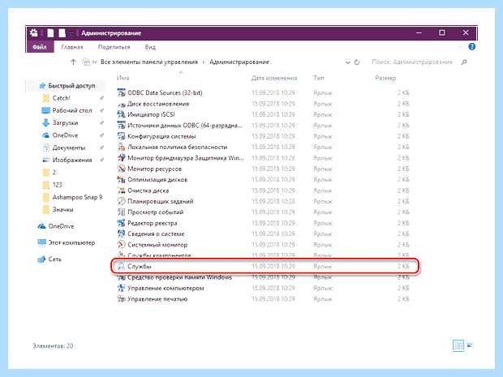Select the Конфигурация системы icon
This screenshot has width=503, height=377.
(x=121, y=136)
